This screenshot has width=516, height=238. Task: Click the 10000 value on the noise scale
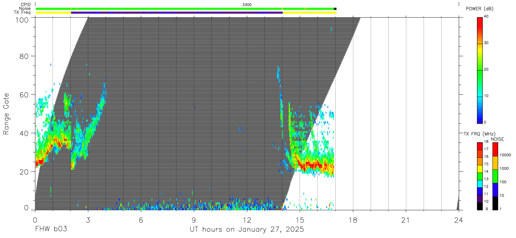point(505,155)
